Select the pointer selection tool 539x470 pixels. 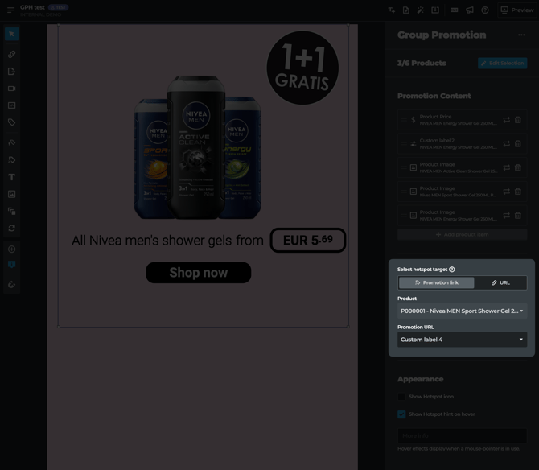(x=12, y=34)
